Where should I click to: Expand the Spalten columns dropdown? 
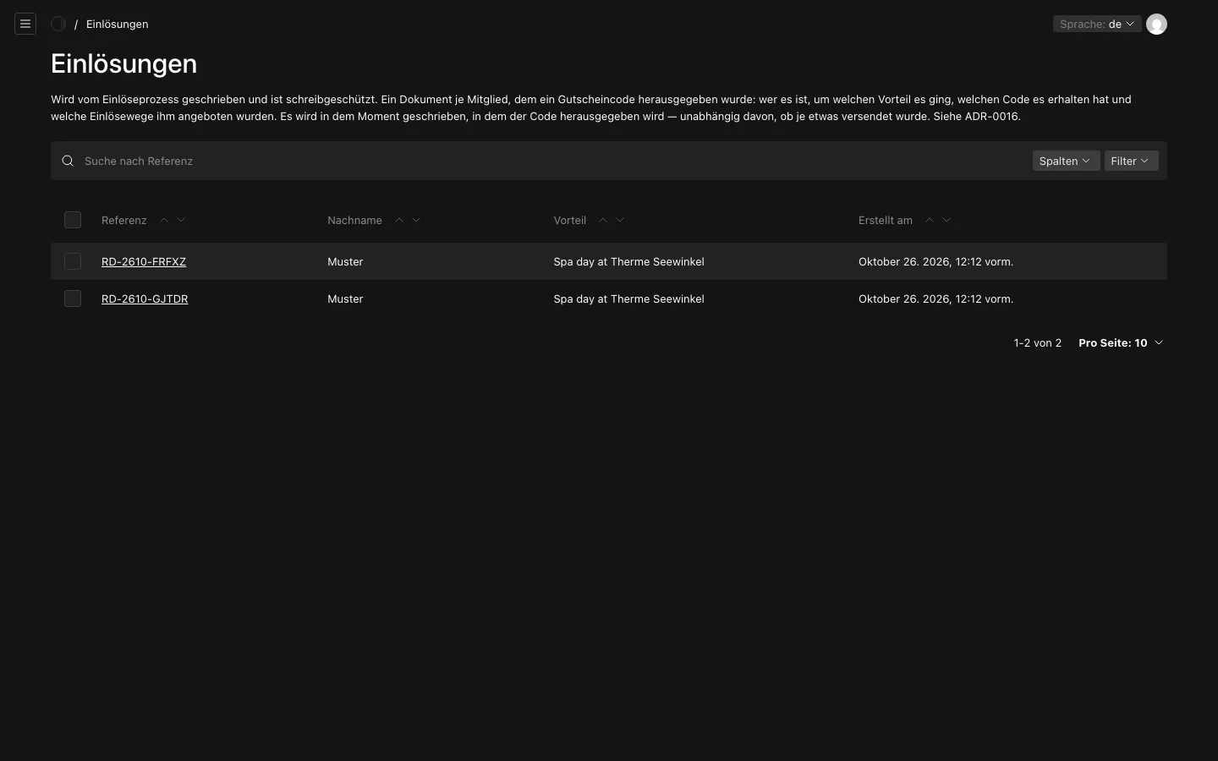pos(1066,161)
